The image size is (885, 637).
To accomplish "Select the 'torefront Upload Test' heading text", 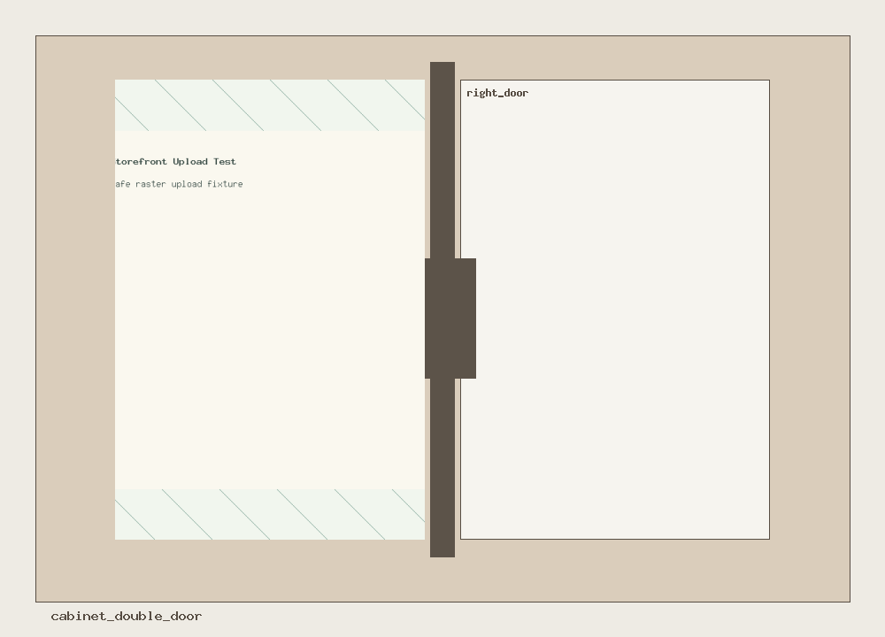I will 175,161.
